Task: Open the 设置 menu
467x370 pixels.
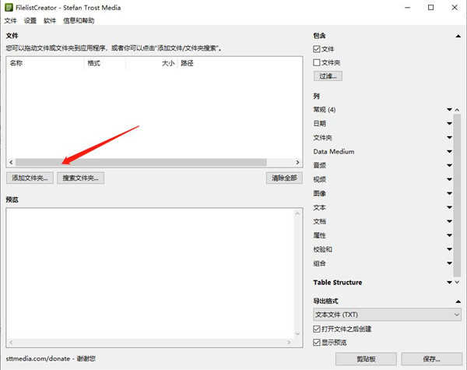Action: pos(30,20)
